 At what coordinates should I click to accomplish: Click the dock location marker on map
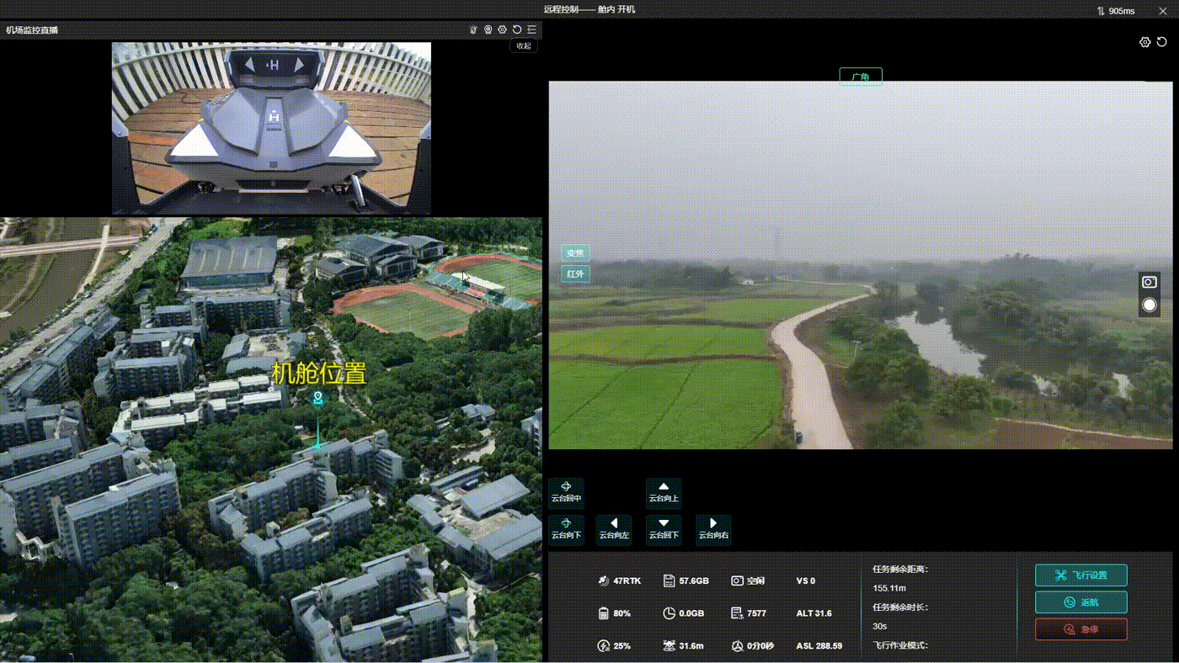[x=318, y=398]
